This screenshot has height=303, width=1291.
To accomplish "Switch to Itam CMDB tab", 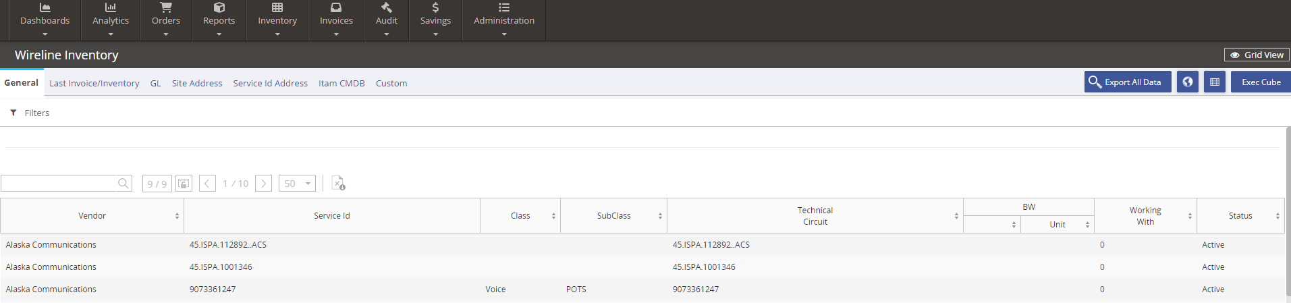I will pyautogui.click(x=341, y=83).
